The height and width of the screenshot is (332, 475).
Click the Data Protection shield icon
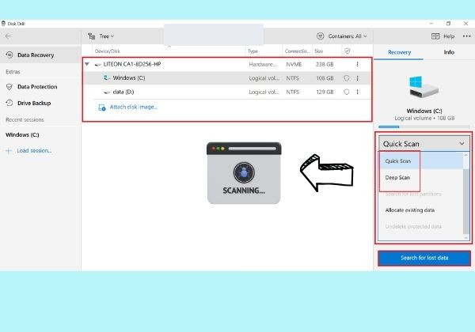(x=9, y=87)
